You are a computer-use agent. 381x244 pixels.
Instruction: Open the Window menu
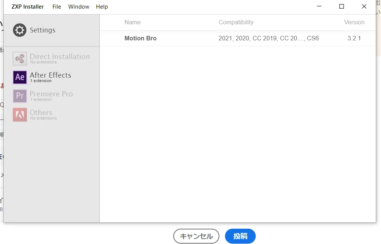click(x=78, y=6)
